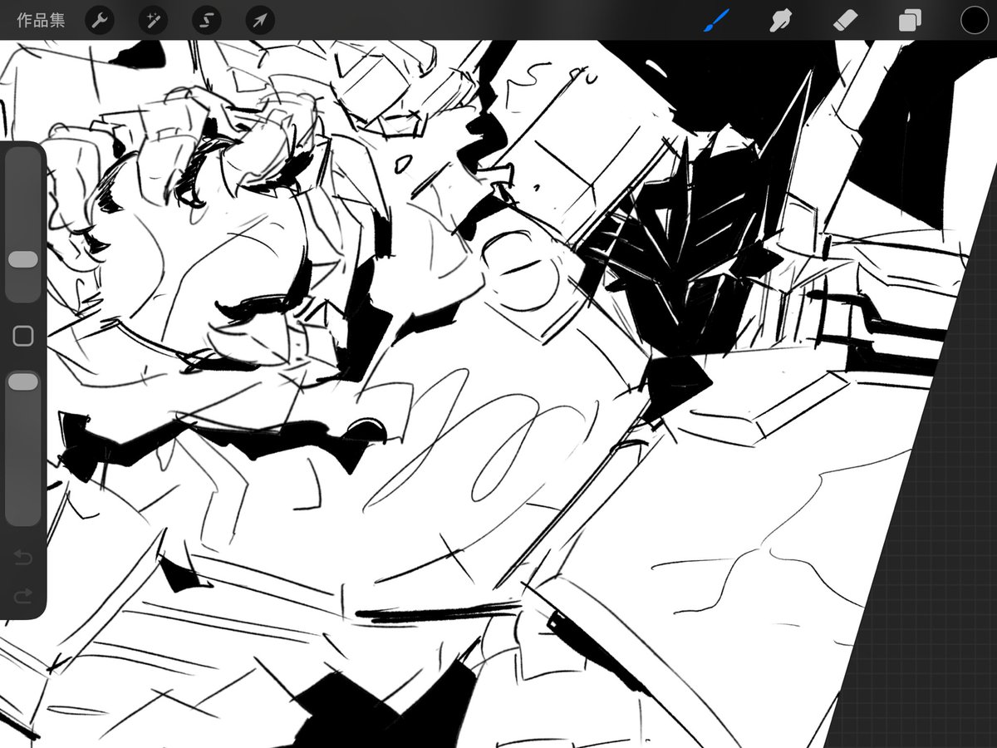Activate the Transform arrow tool
The image size is (997, 748).
click(x=259, y=20)
